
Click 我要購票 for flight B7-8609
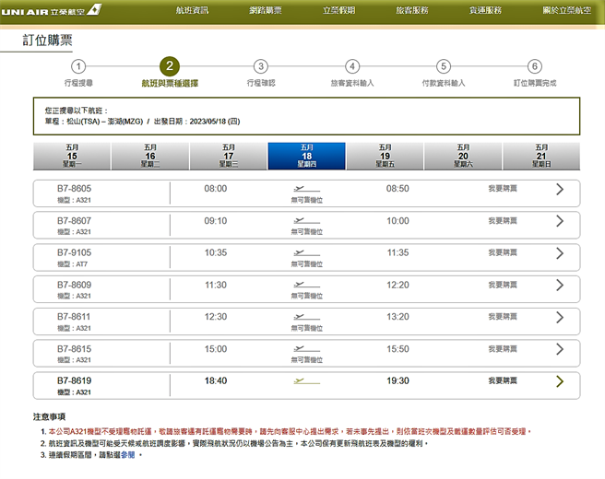[503, 285]
